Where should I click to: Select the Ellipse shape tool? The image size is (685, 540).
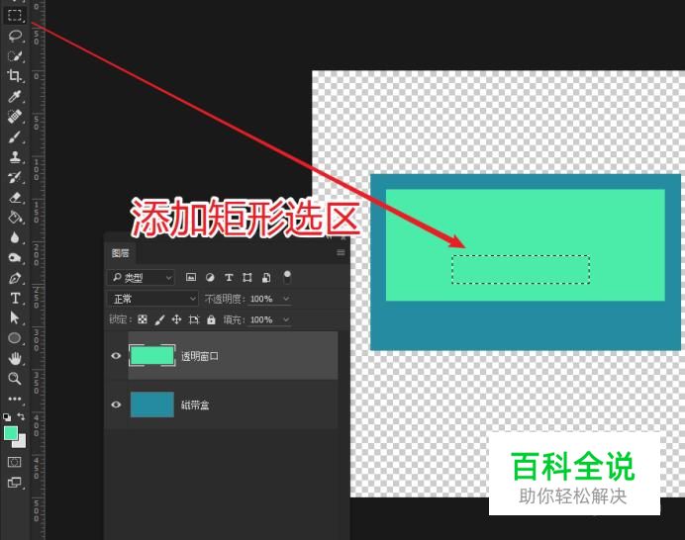coord(15,338)
